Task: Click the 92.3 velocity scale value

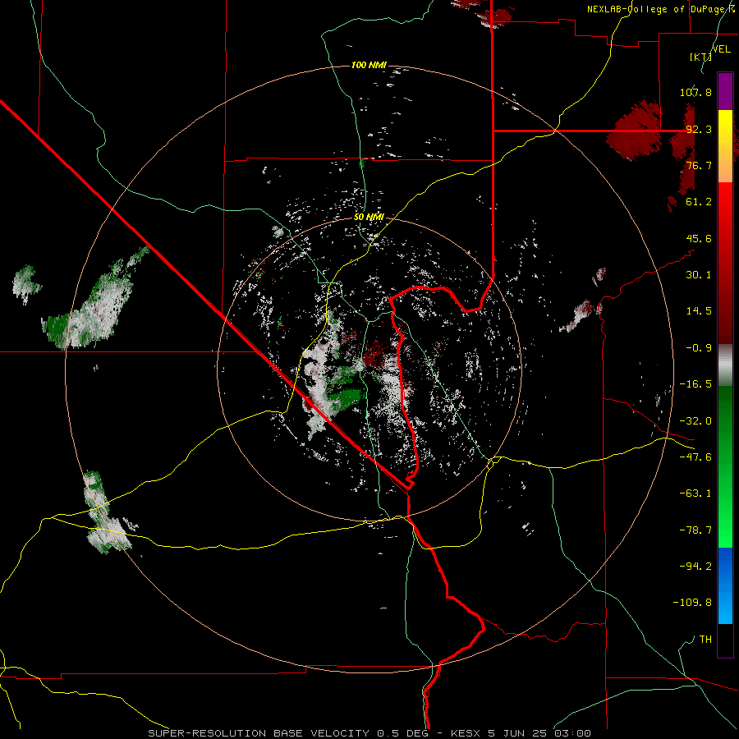Action: click(x=699, y=129)
